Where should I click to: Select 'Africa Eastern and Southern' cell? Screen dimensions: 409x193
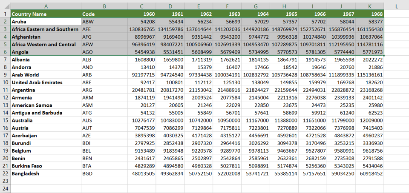[46, 29]
